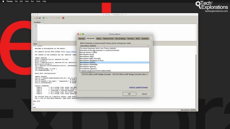Image resolution: width=230 pixels, height=129 pixels.
Task: Switch to the Editor options tab
Action: click(x=99, y=39)
